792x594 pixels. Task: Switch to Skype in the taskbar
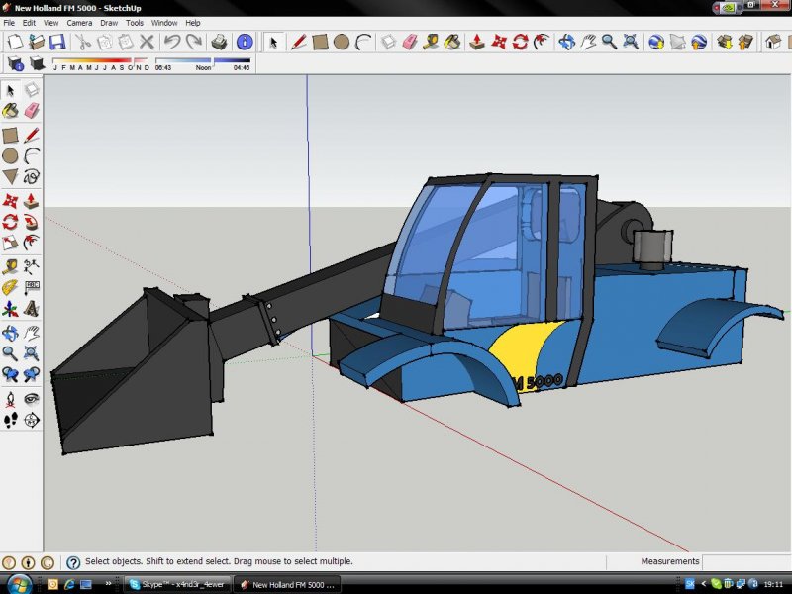178,584
